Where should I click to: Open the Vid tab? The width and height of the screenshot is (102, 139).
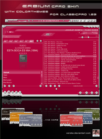coord(10,41)
